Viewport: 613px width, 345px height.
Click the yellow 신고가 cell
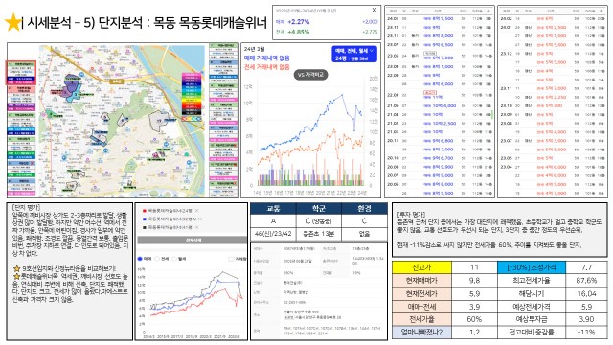(421, 267)
